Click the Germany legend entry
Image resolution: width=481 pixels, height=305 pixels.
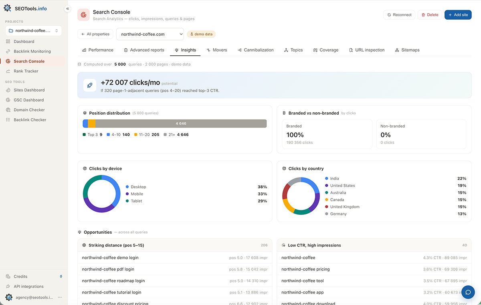396,214
